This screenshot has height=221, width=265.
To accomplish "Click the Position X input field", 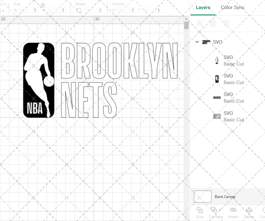I will click(x=124, y=10).
